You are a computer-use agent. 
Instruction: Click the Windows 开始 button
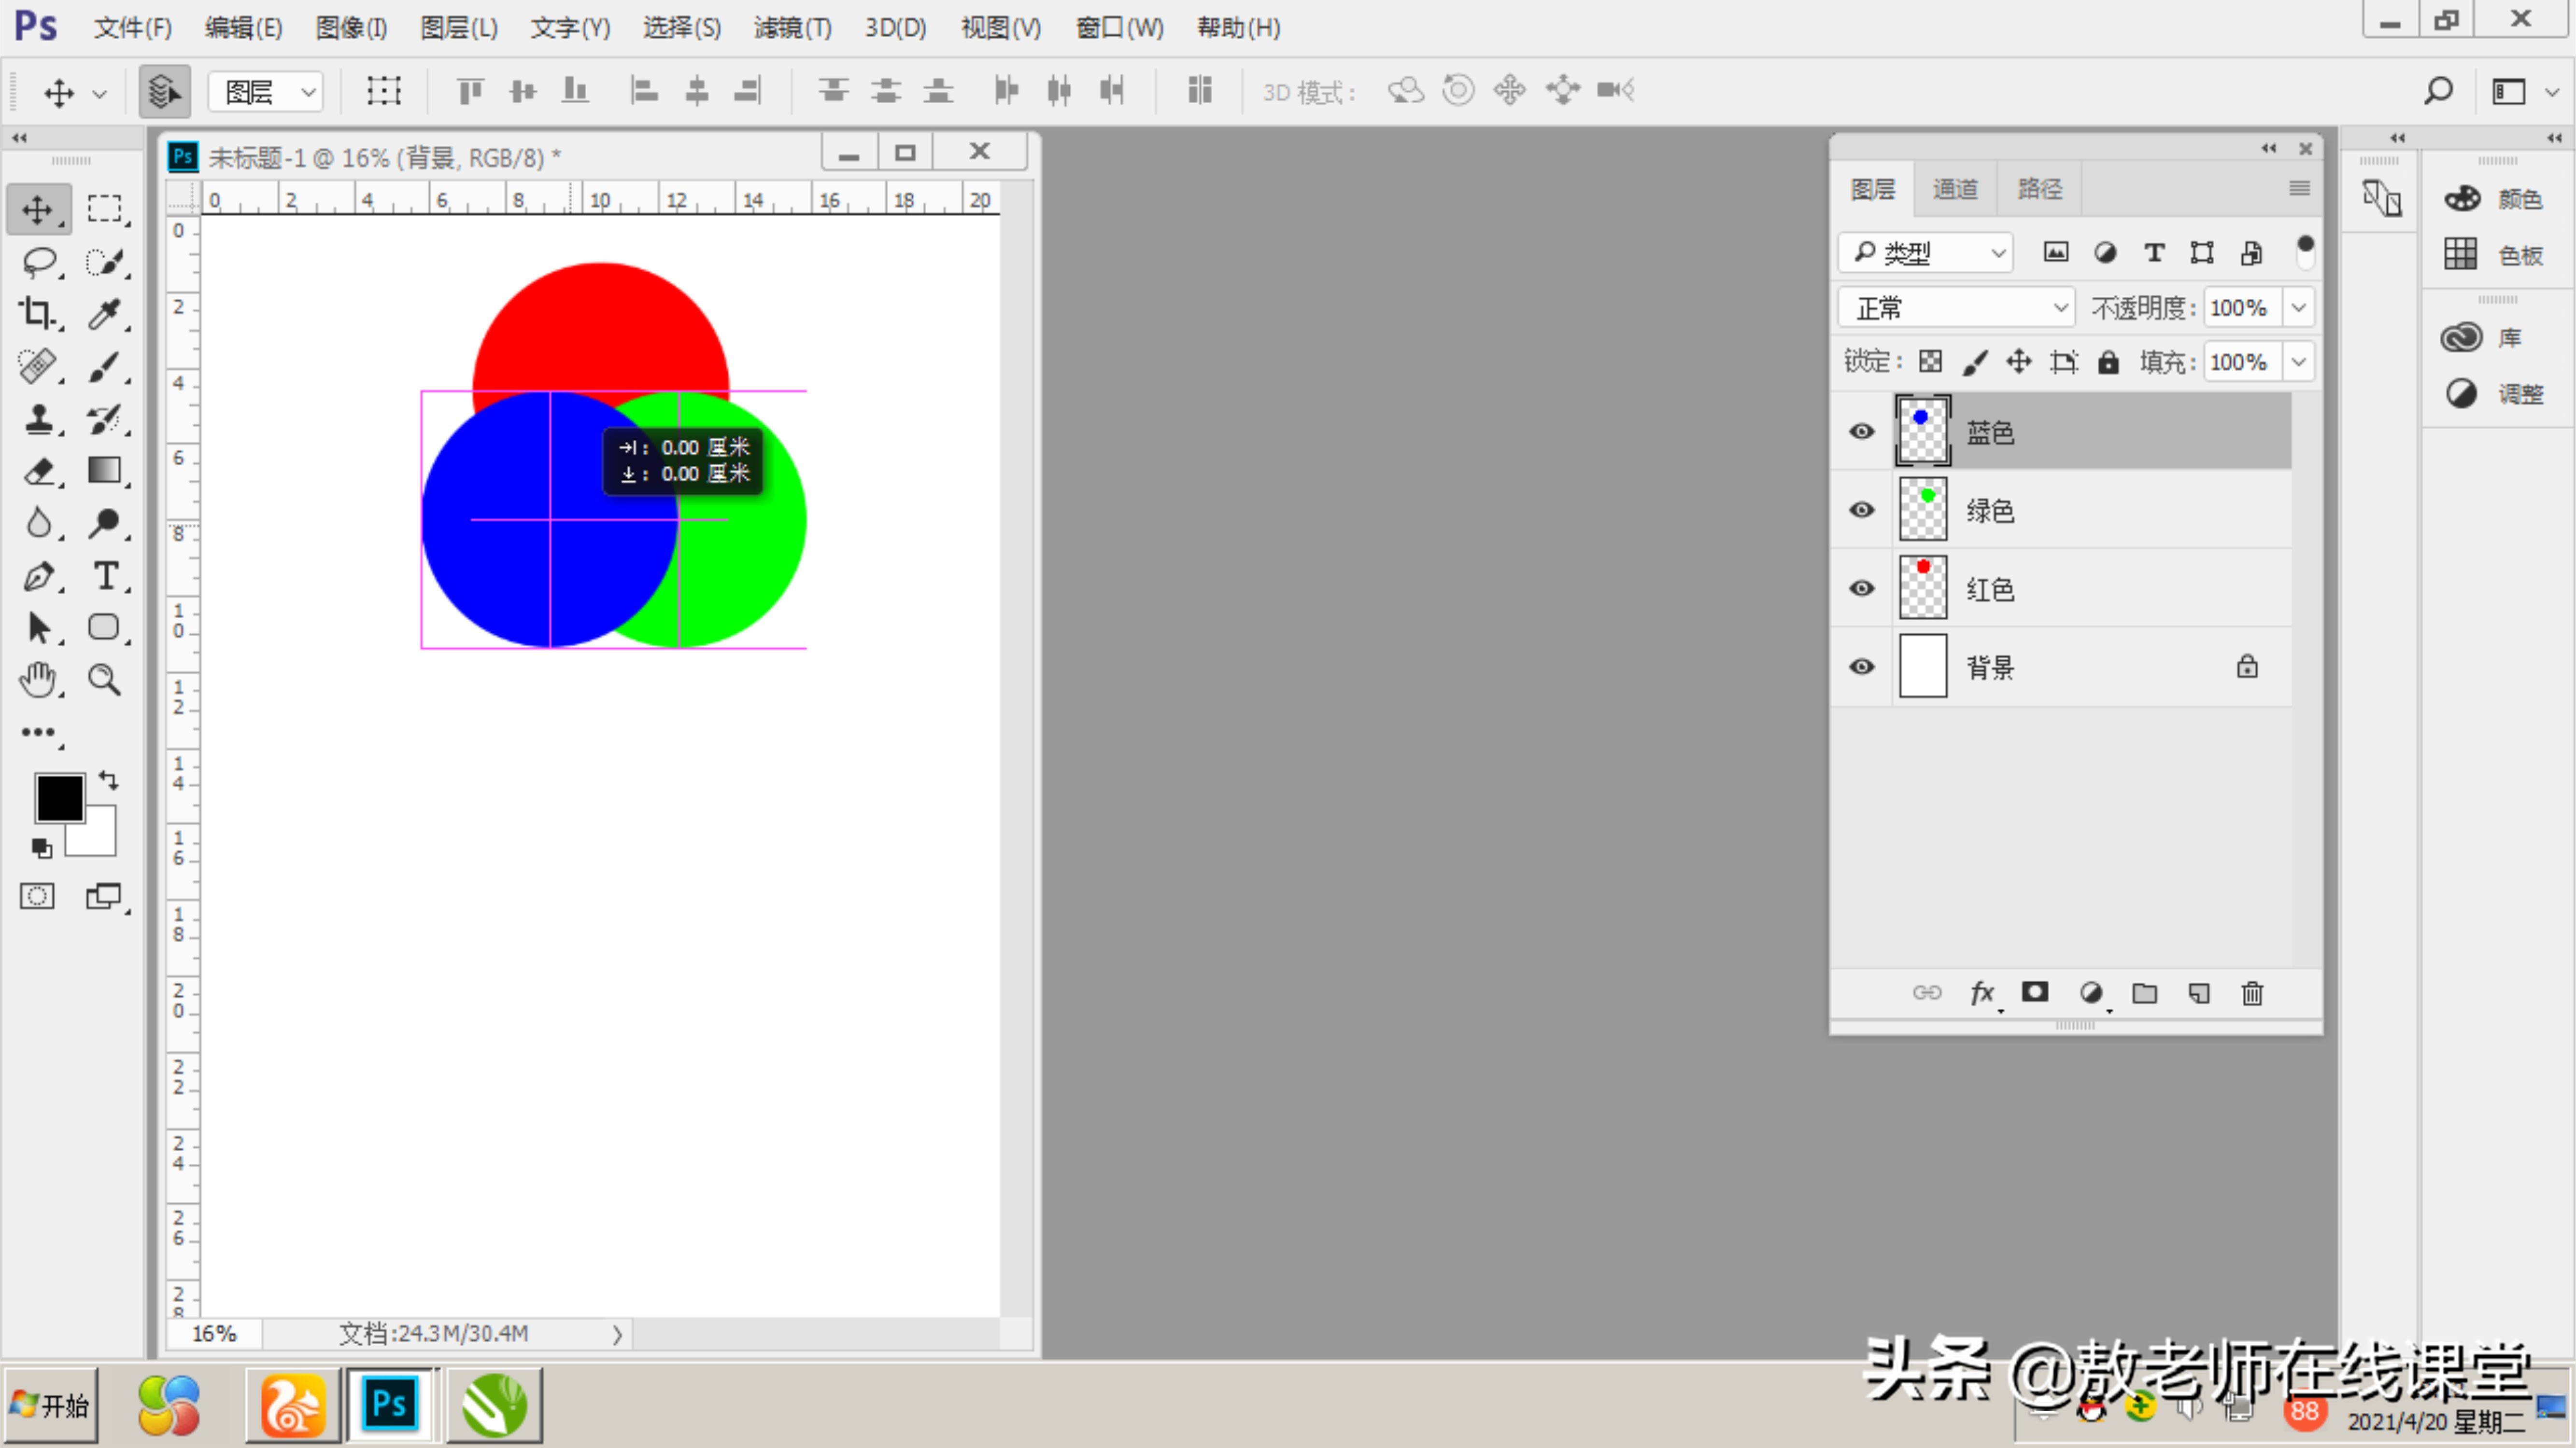[51, 1405]
